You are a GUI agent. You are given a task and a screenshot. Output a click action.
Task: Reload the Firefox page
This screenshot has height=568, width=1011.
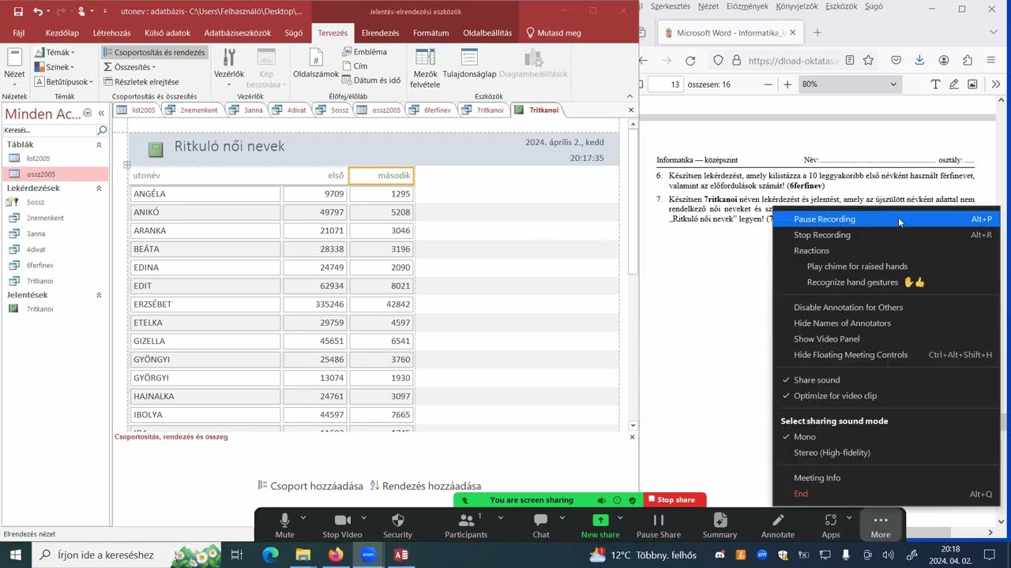[690, 60]
